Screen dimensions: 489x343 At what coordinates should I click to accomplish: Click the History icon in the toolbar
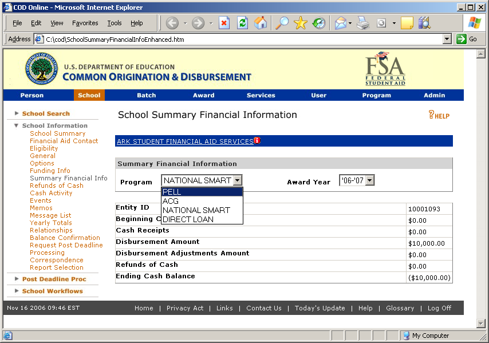coord(319,23)
